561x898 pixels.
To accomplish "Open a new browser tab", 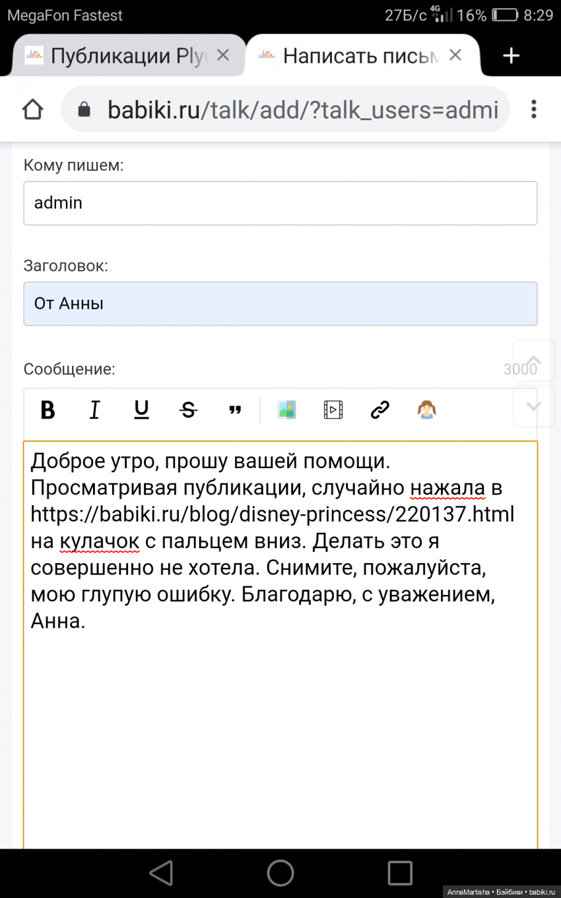I will [x=511, y=56].
